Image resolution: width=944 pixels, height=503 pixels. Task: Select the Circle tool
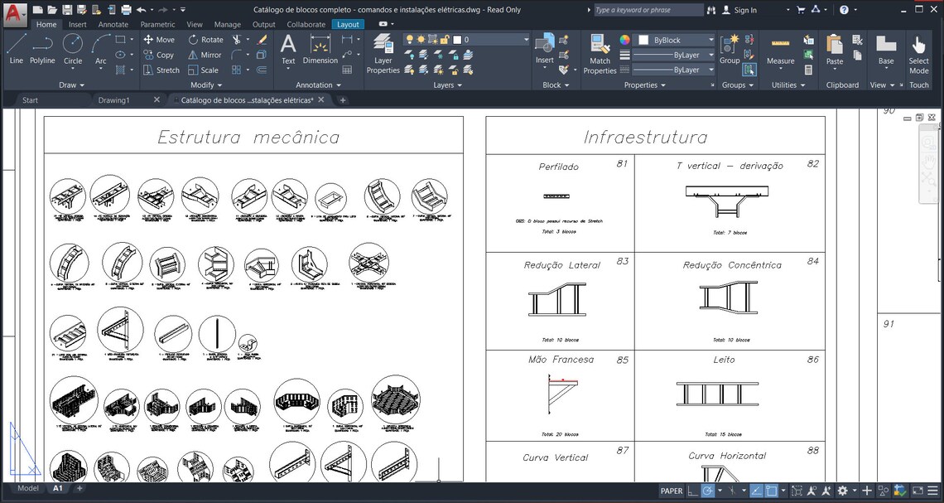pos(72,54)
